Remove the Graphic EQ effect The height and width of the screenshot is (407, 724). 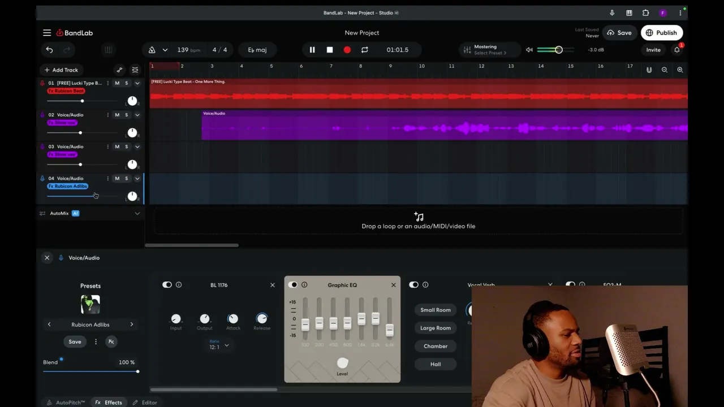coord(394,285)
